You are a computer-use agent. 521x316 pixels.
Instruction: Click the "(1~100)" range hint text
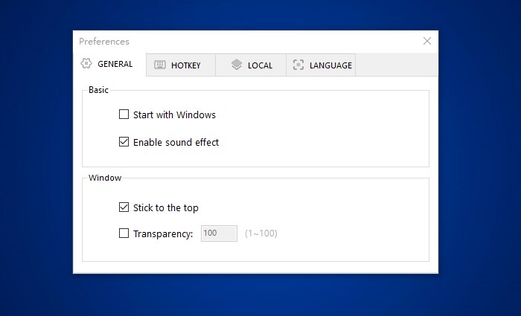[261, 233]
